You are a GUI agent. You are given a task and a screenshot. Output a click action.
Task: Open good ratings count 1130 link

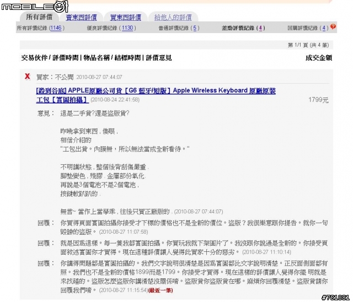tap(127, 28)
